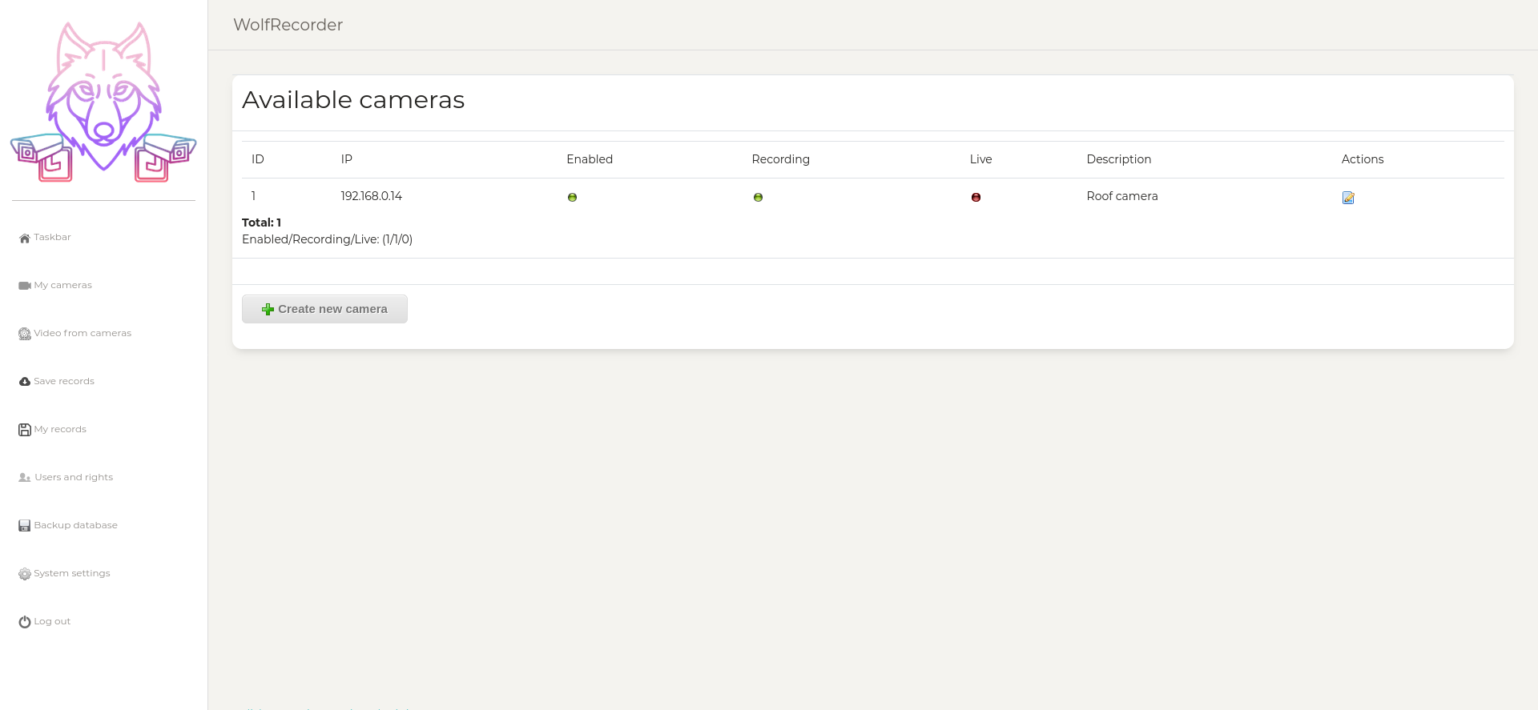Click the My records floppy icon
The image size is (1538, 710).
pos(25,430)
